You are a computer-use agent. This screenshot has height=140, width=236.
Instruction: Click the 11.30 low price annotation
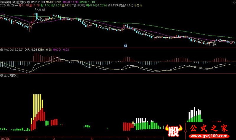212,45
